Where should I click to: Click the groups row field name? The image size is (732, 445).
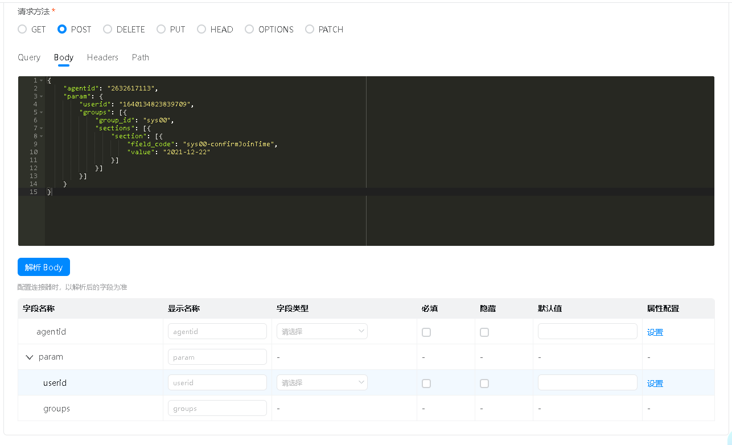click(x=57, y=409)
